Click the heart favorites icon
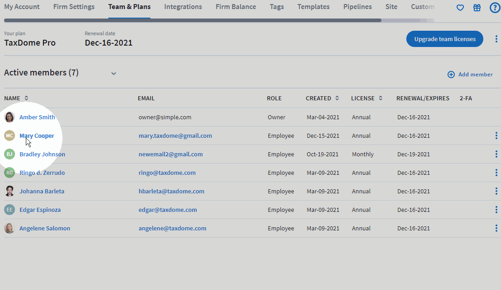The height and width of the screenshot is (290, 501). (x=460, y=7)
